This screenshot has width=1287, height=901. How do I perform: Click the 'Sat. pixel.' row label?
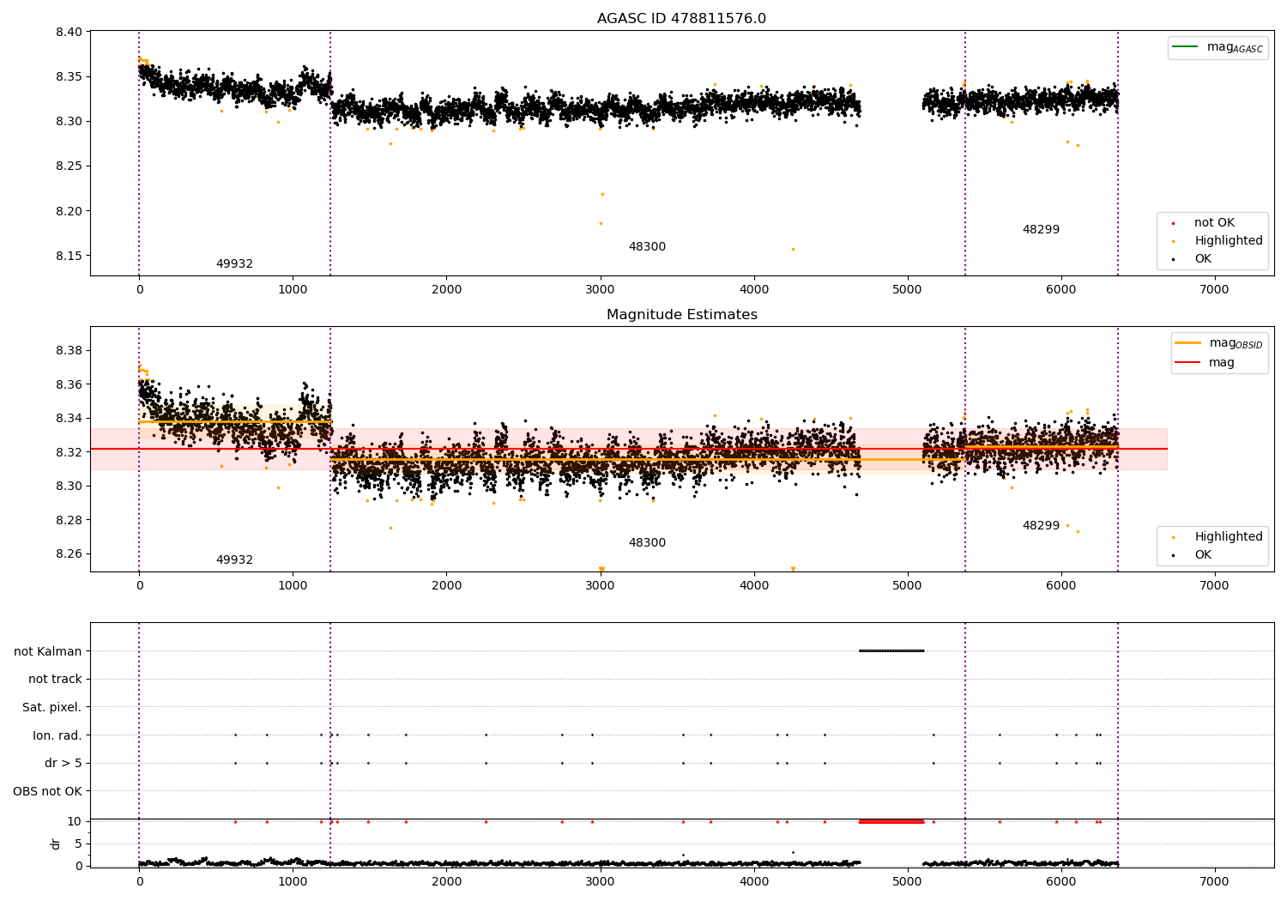[51, 707]
